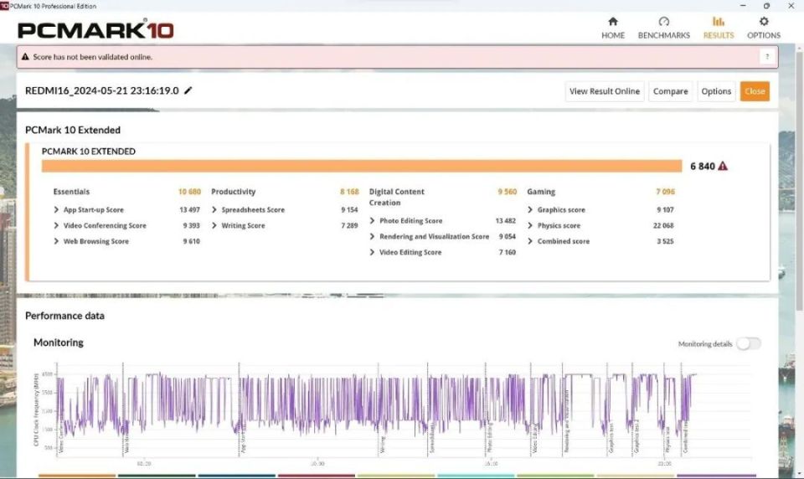804x479 pixels.
Task: Click Essentials score 10 680
Action: click(189, 192)
